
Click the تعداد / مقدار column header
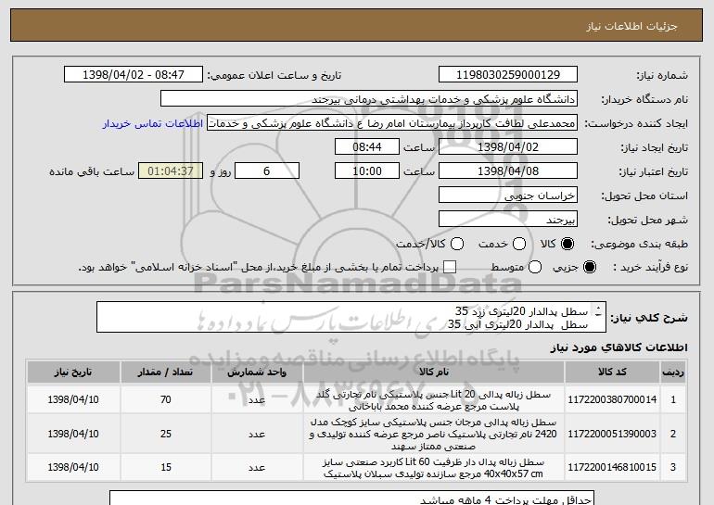click(x=165, y=372)
